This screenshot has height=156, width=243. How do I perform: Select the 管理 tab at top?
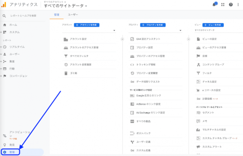coord(57,15)
